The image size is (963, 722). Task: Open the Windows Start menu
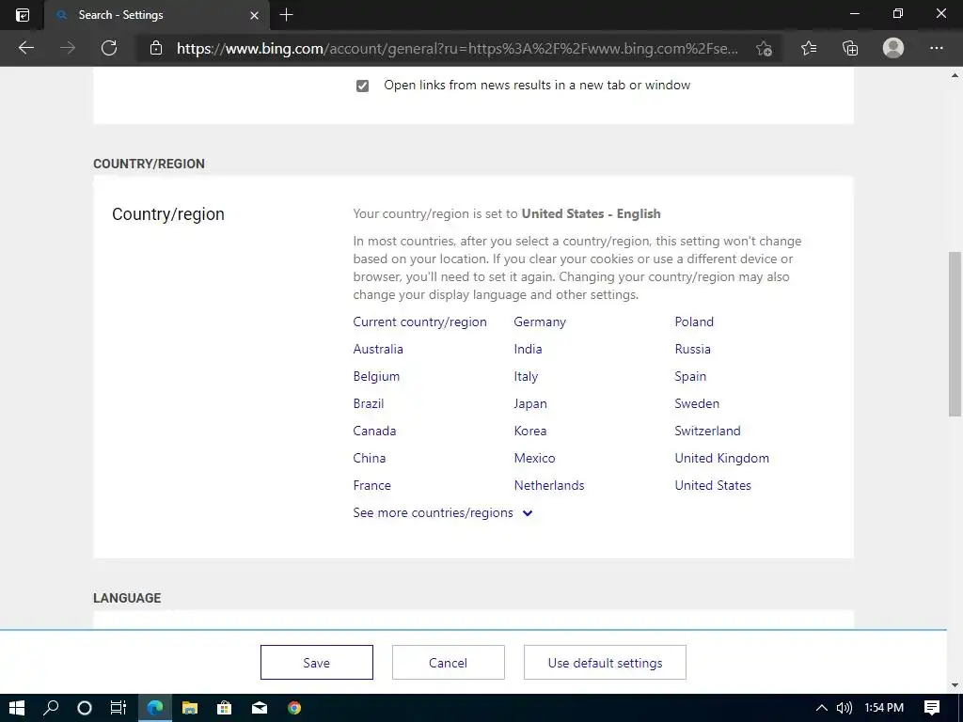17,708
